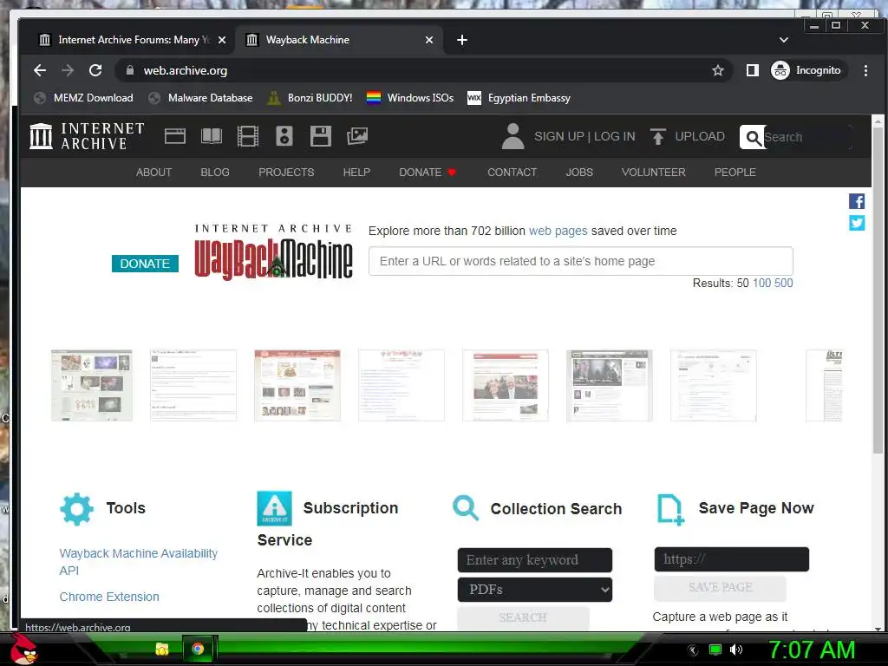Set results to 500
Viewport: 888px width, 666px height.
783,284
